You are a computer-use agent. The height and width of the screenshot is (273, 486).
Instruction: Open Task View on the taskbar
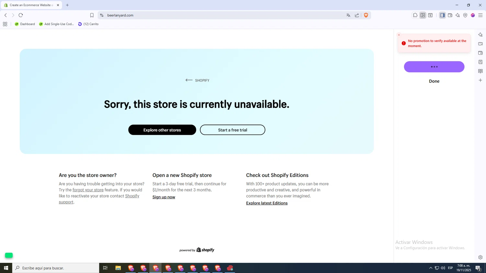(105, 268)
